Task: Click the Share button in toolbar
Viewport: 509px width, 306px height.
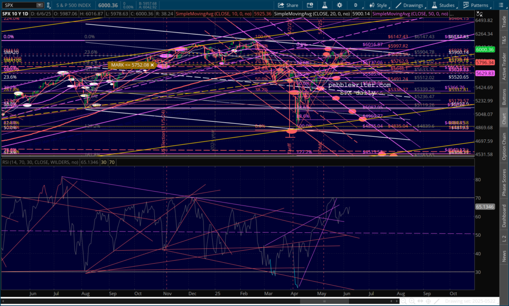Action: [x=289, y=5]
